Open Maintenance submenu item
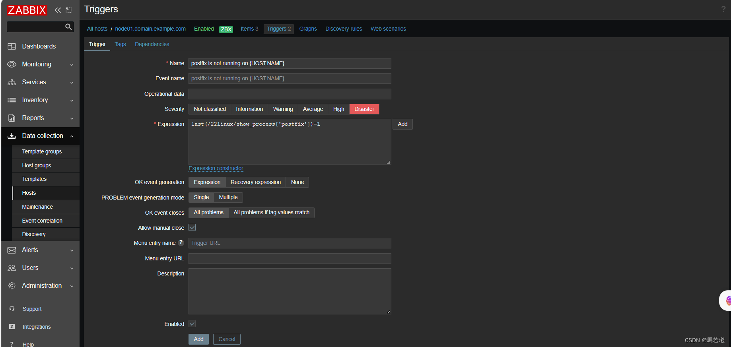Image resolution: width=731 pixels, height=347 pixels. click(x=46, y=207)
